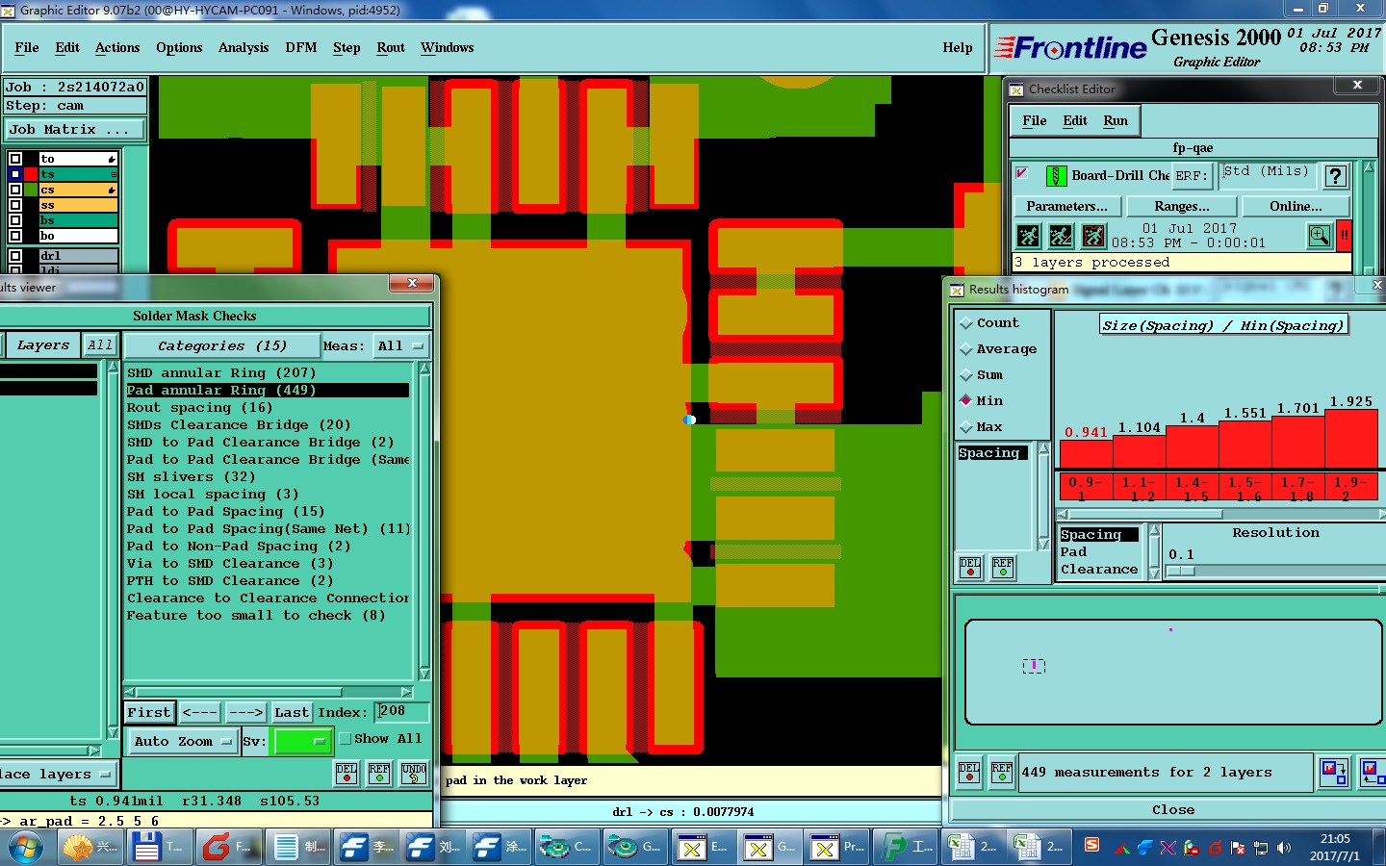Click categories list scroll-down arrow
This screenshot has height=866, width=1386.
(424, 674)
